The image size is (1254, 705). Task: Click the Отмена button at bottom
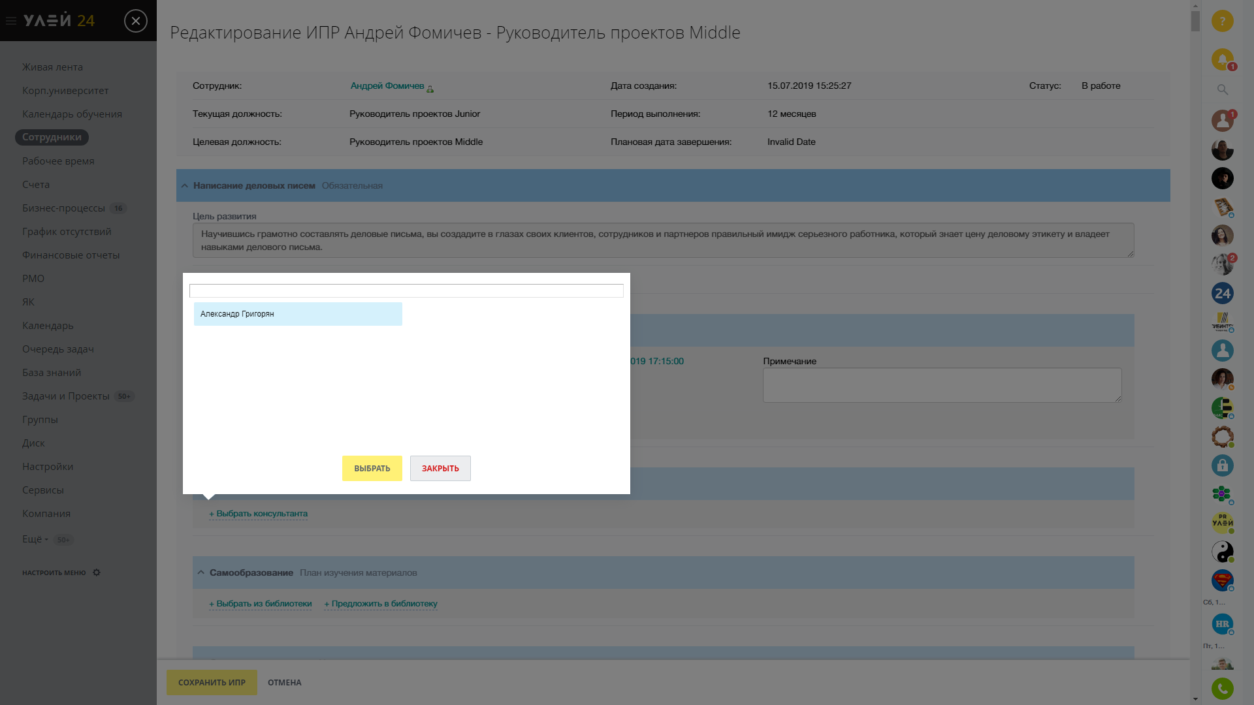(x=285, y=683)
